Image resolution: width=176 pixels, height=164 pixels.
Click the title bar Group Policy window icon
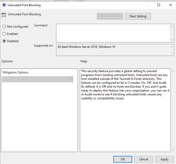tap(4, 5)
